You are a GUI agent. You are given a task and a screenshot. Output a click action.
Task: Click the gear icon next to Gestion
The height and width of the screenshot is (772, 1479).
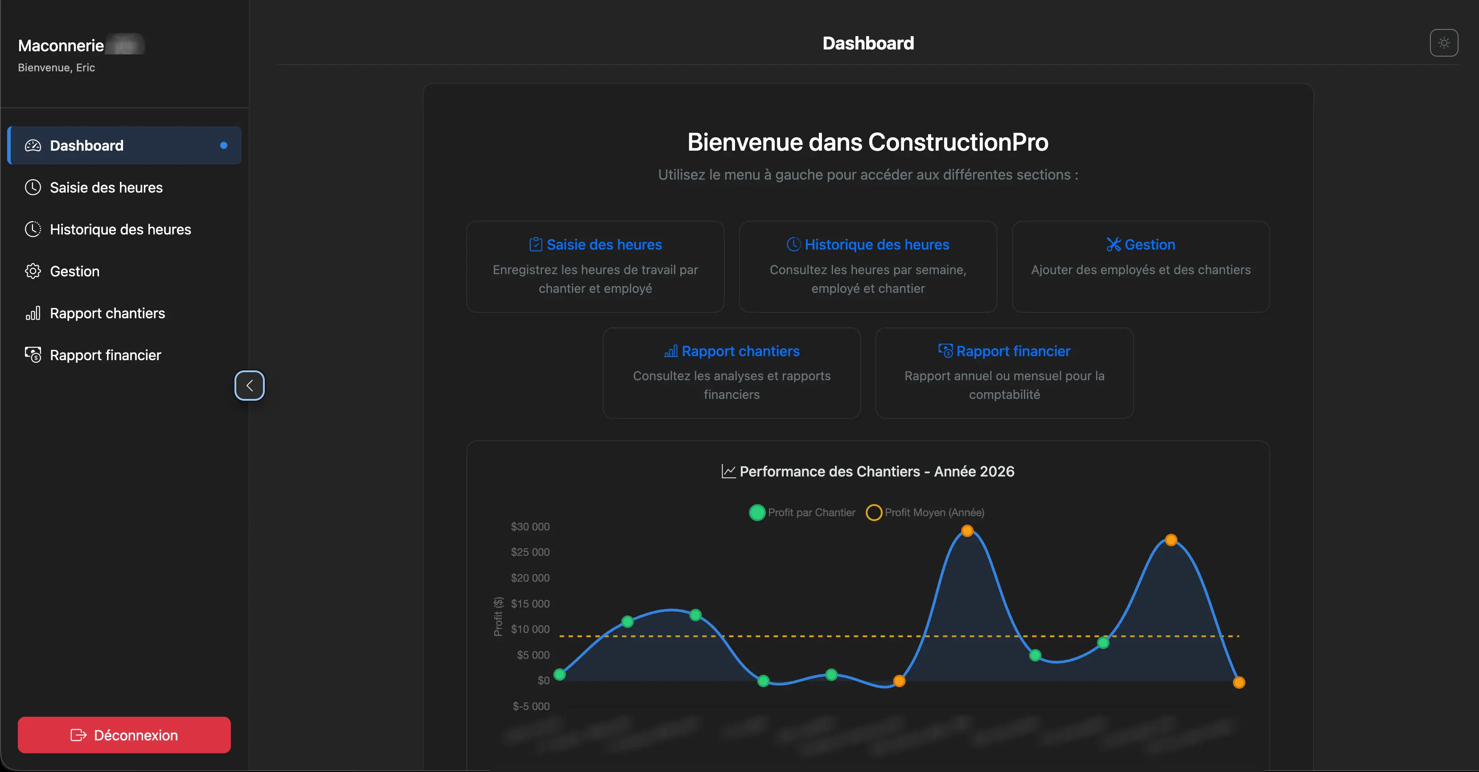coord(33,271)
